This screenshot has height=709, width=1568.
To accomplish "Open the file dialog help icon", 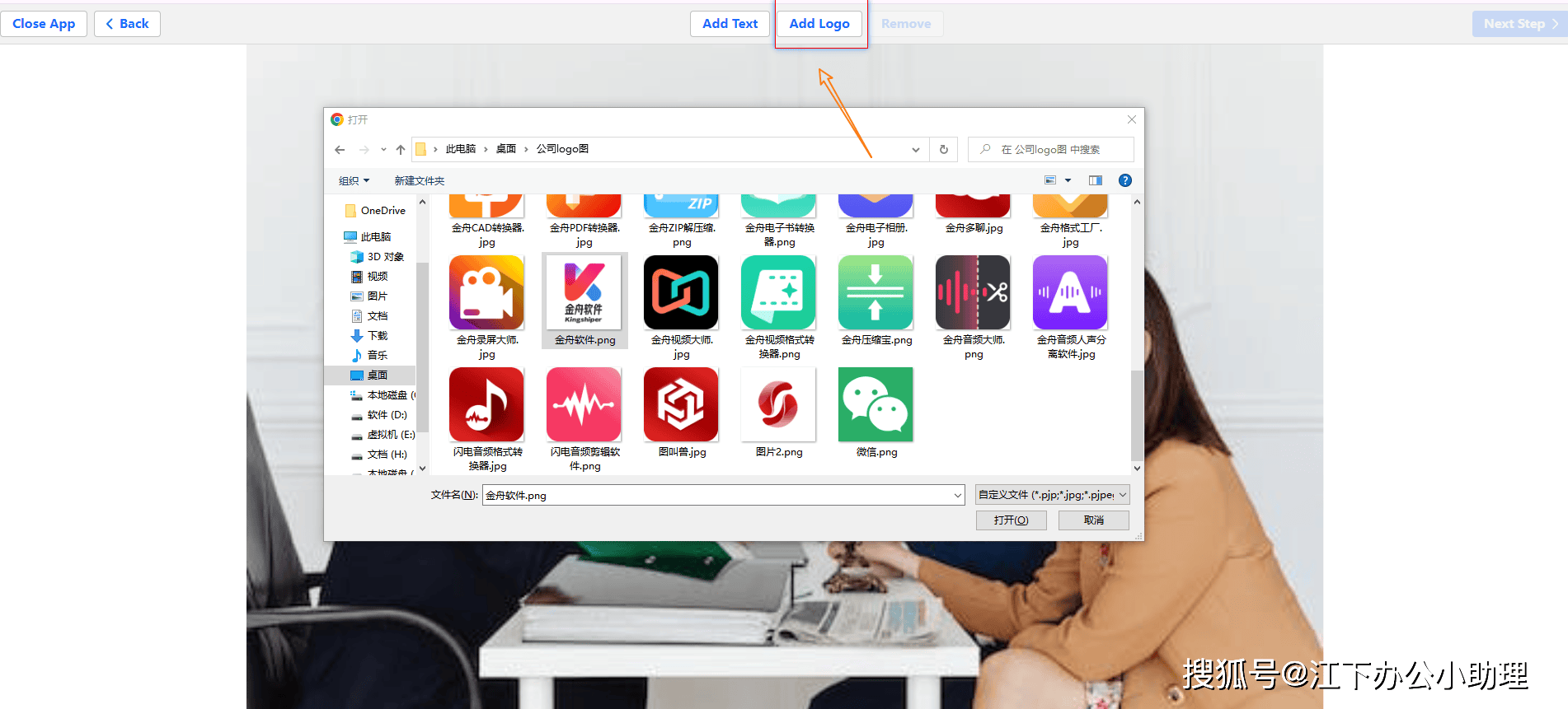I will click(x=1124, y=180).
